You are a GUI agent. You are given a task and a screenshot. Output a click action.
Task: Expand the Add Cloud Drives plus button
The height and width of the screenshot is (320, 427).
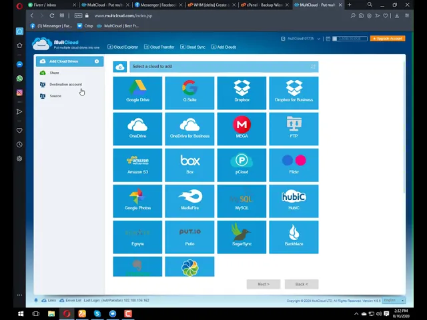point(97,61)
